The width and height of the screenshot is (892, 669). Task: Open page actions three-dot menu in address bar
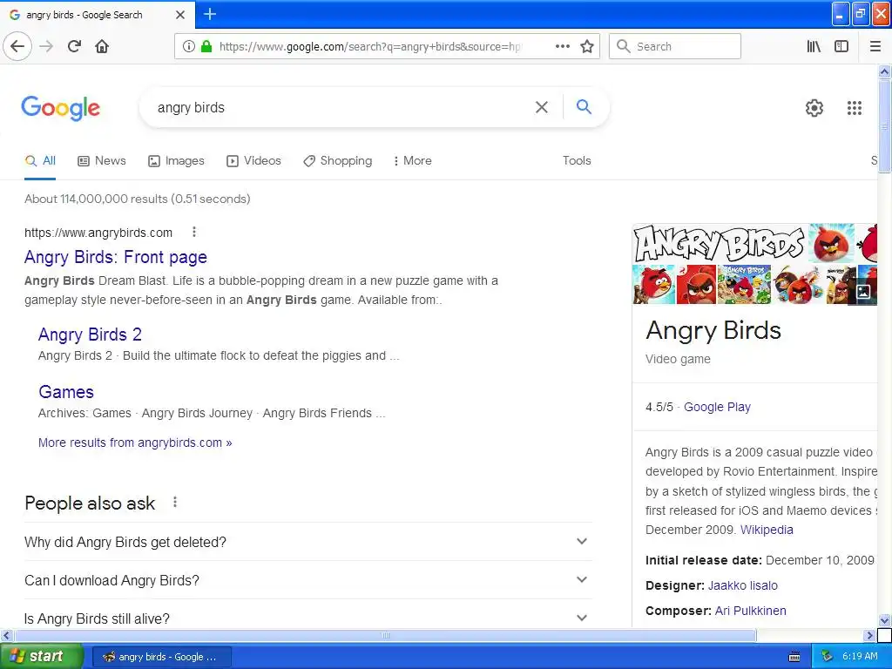(x=562, y=46)
